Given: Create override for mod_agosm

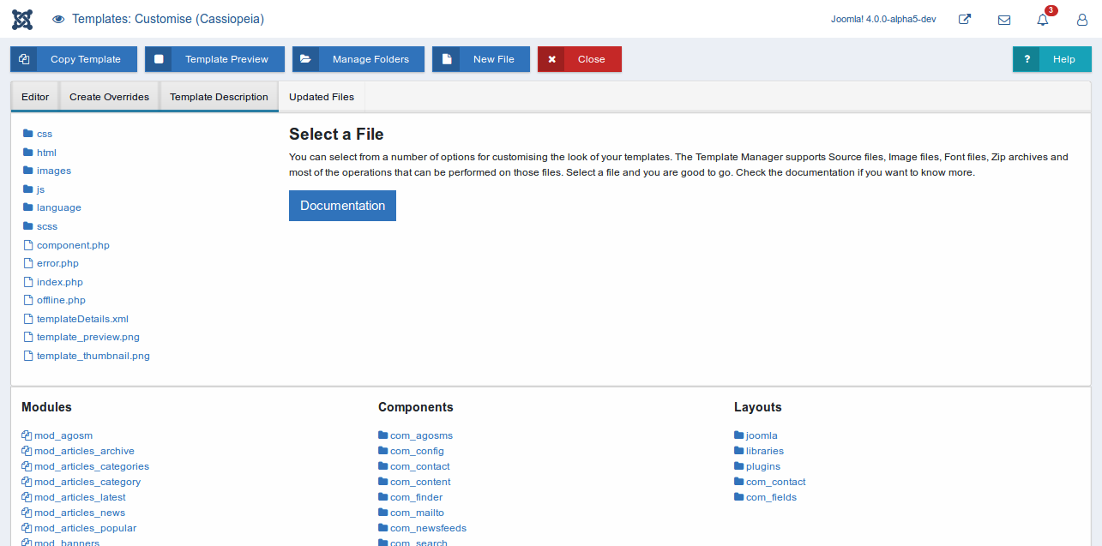Looking at the screenshot, I should click(63, 435).
